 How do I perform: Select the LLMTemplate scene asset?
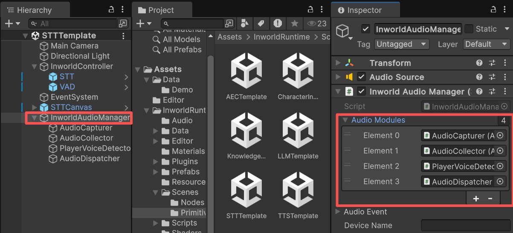[298, 137]
